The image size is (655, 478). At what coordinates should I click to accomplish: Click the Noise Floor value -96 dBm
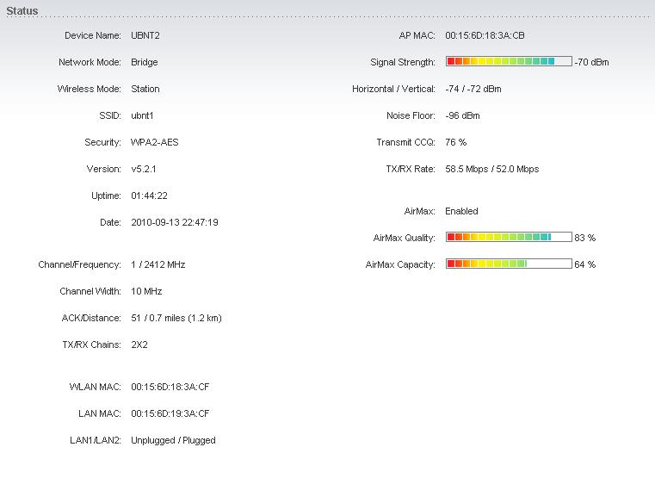[x=462, y=115]
